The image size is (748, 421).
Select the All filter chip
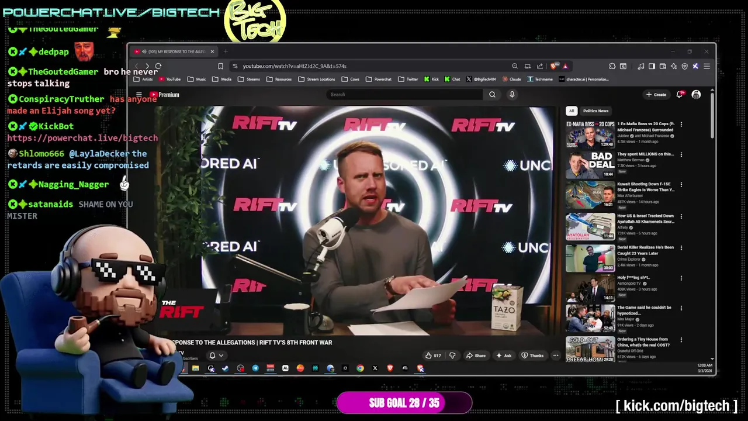(x=572, y=111)
